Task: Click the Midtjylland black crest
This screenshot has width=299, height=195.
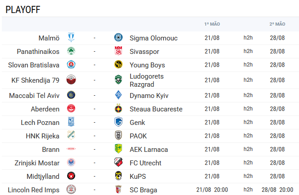Action: pos(71,176)
